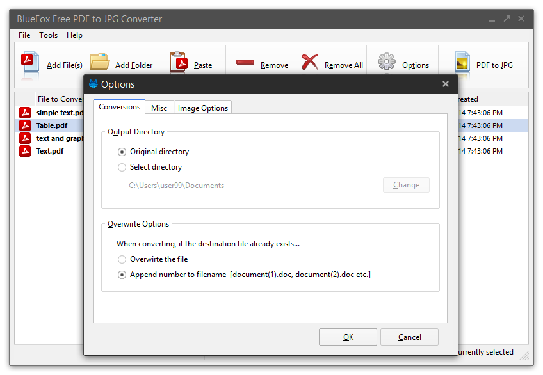
Task: Click the OK button
Action: coord(348,337)
